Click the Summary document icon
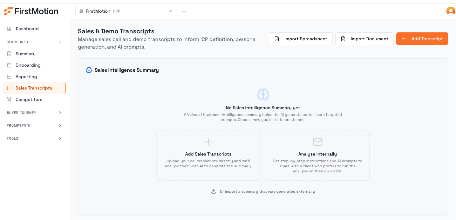 [x=9, y=54]
